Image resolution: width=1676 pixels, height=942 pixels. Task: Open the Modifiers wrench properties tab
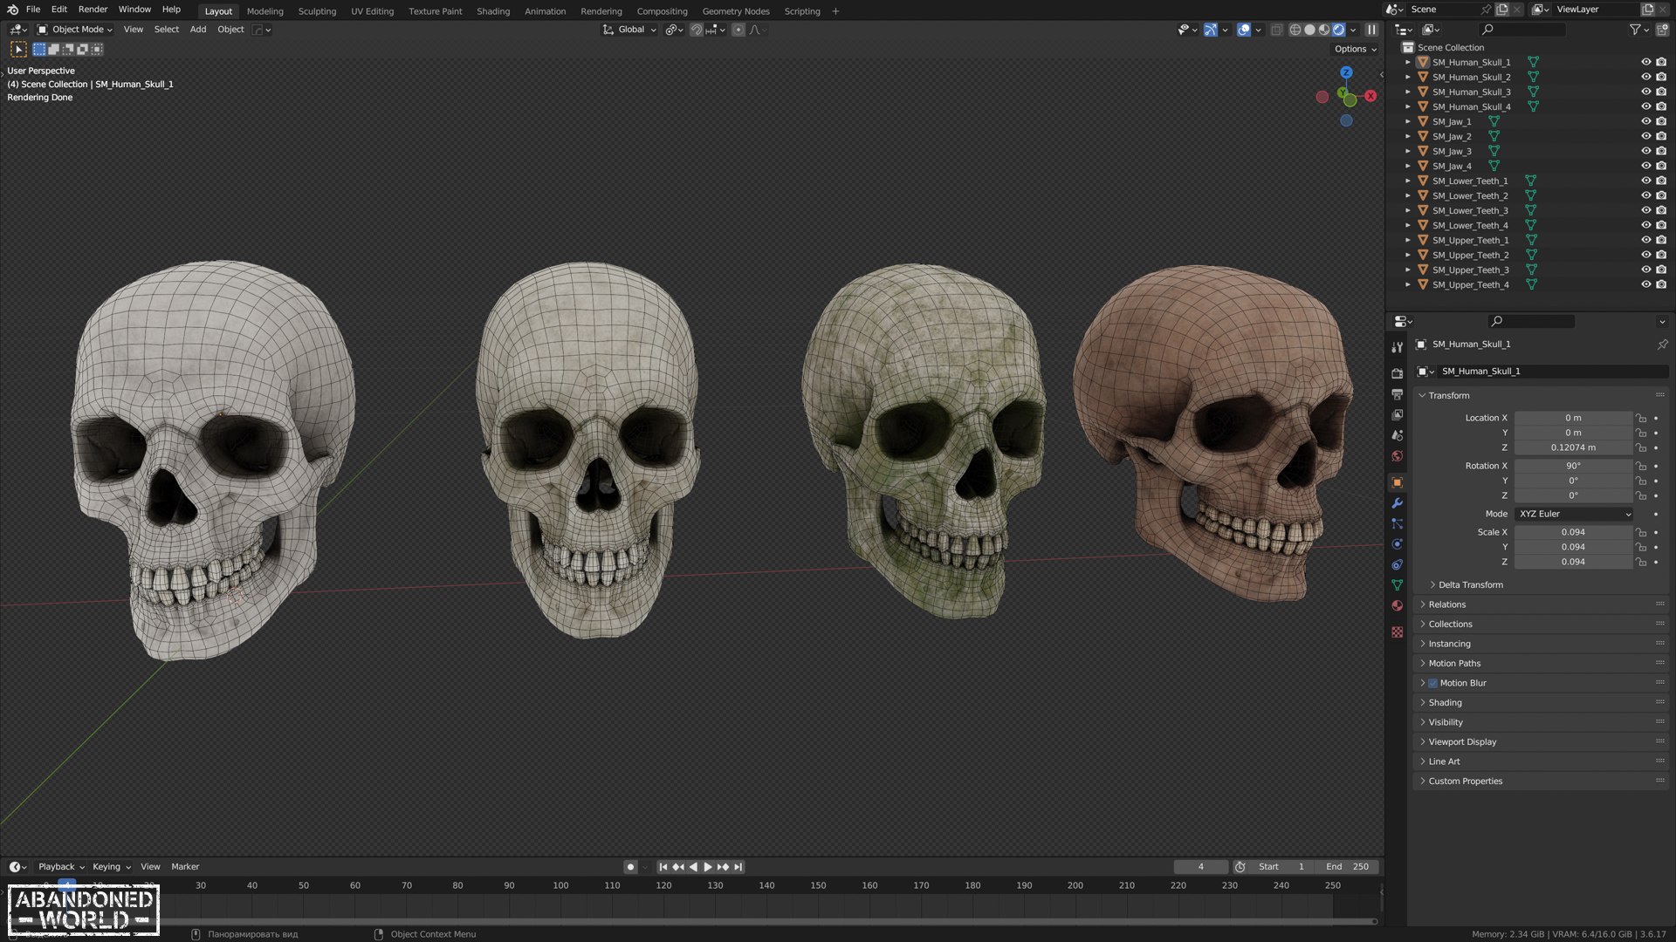pyautogui.click(x=1397, y=503)
